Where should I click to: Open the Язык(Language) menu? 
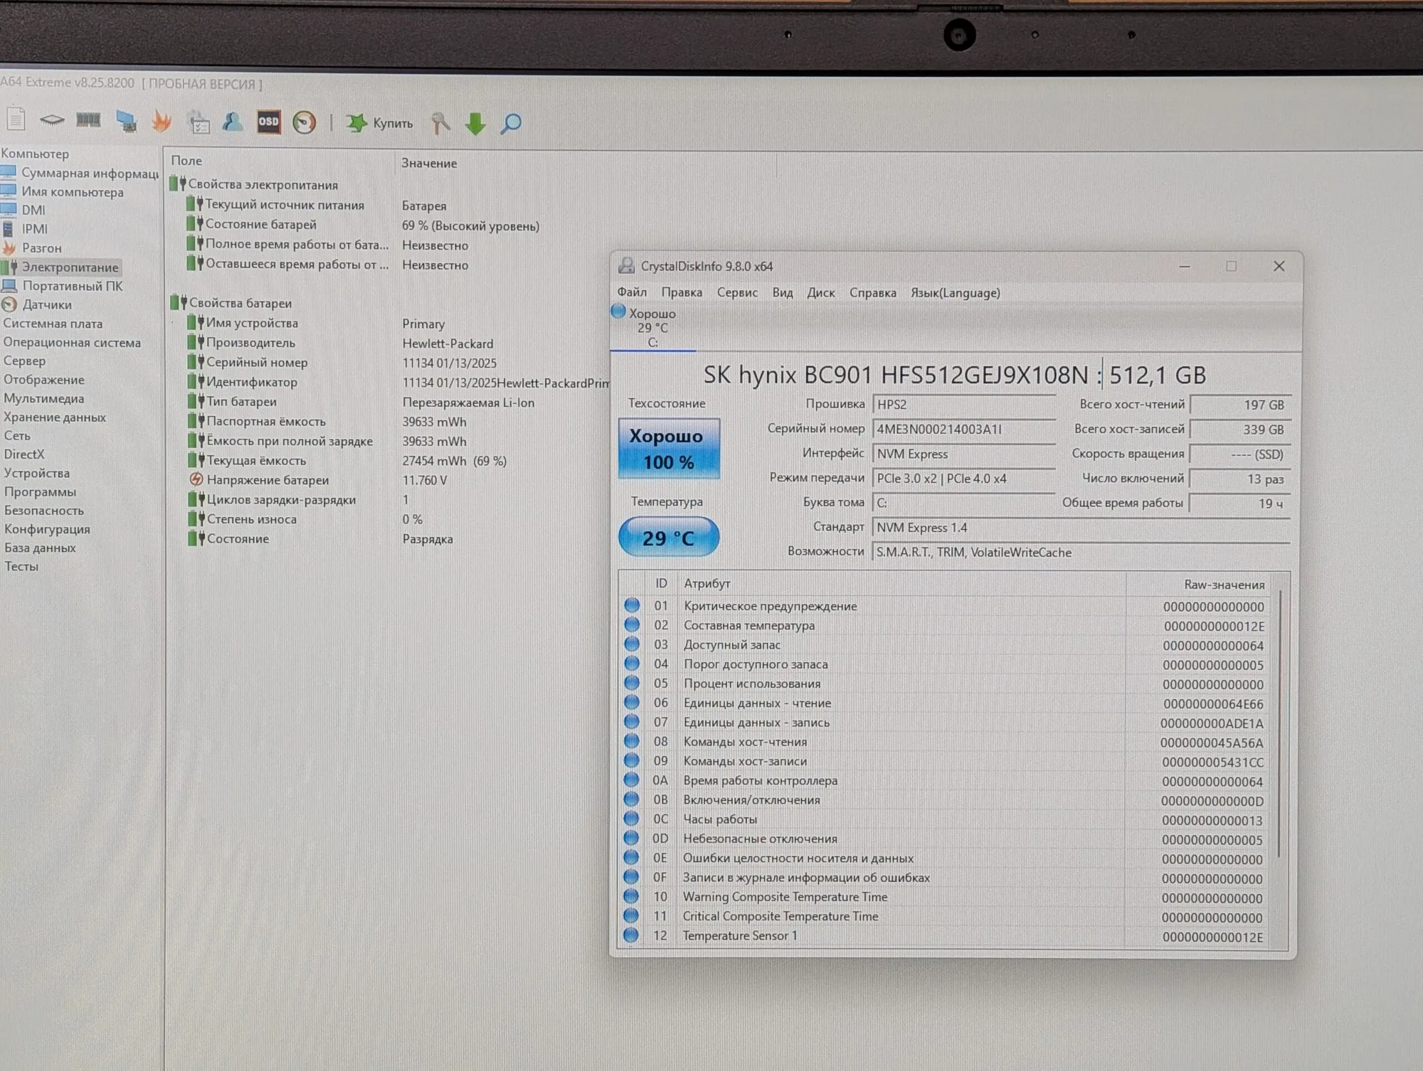click(x=956, y=292)
